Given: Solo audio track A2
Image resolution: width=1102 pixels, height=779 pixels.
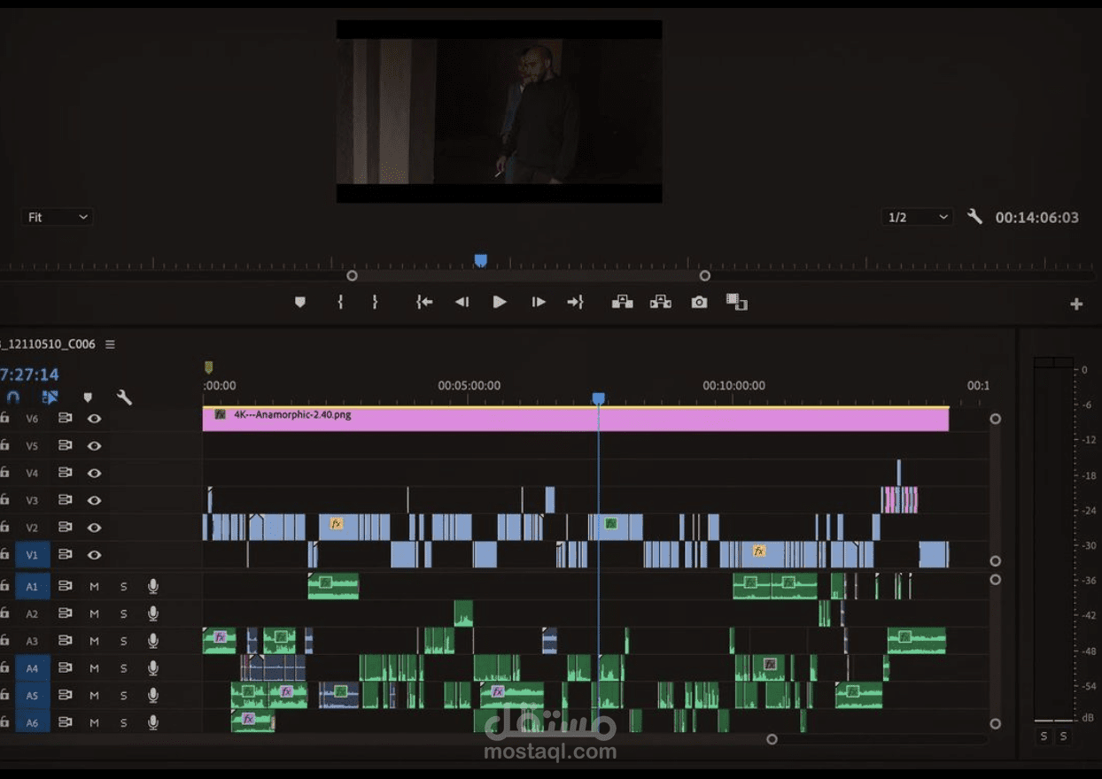Looking at the screenshot, I should [124, 613].
